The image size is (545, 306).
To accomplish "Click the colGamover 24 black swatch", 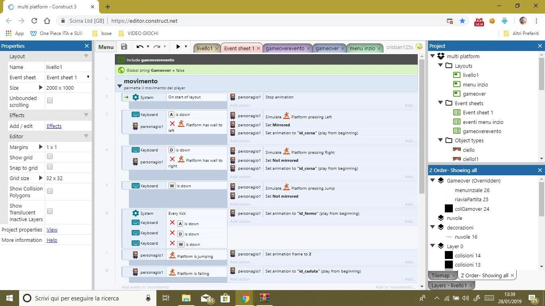I will pos(449,208).
